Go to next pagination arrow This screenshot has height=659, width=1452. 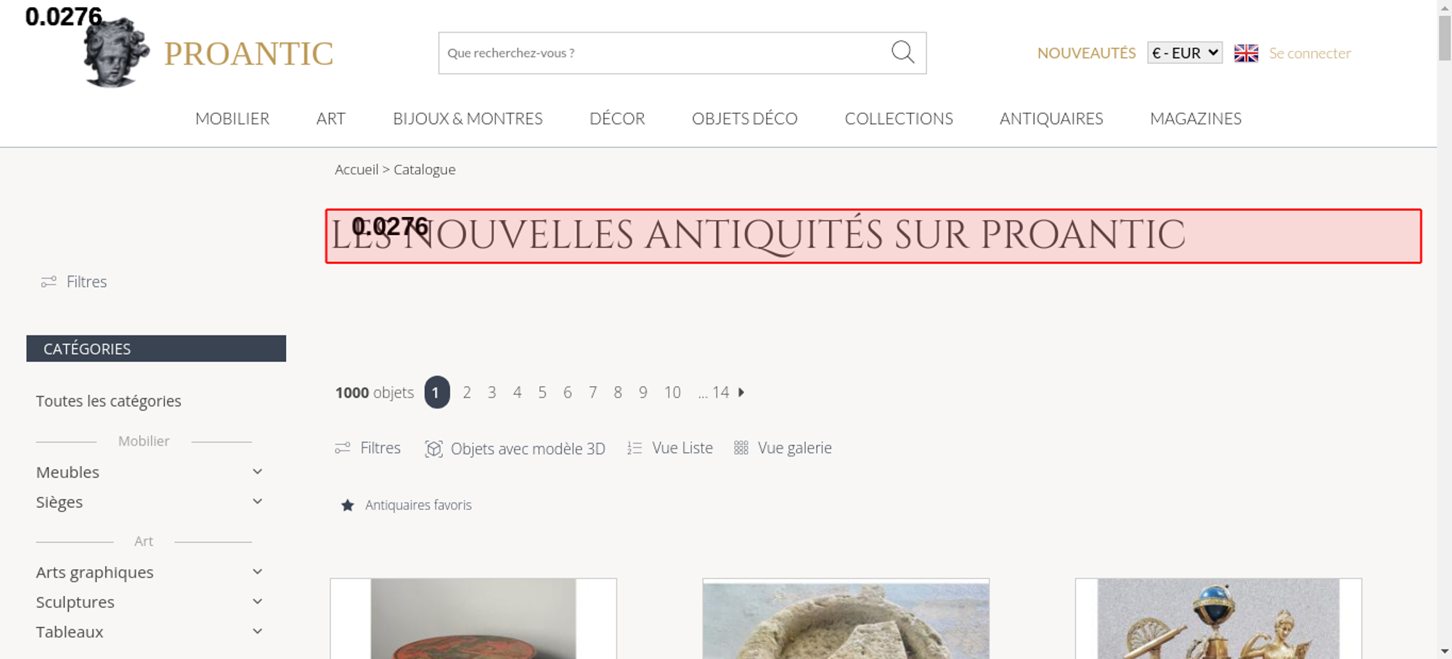click(741, 392)
